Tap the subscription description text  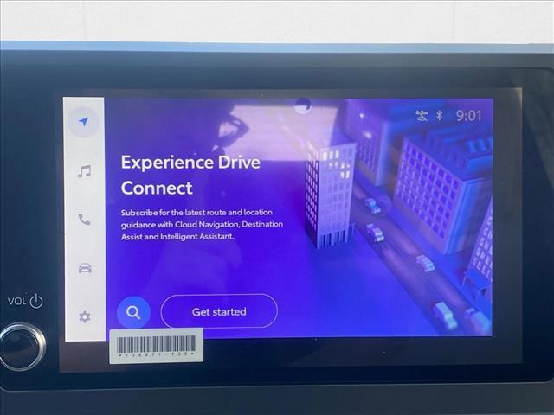point(201,223)
